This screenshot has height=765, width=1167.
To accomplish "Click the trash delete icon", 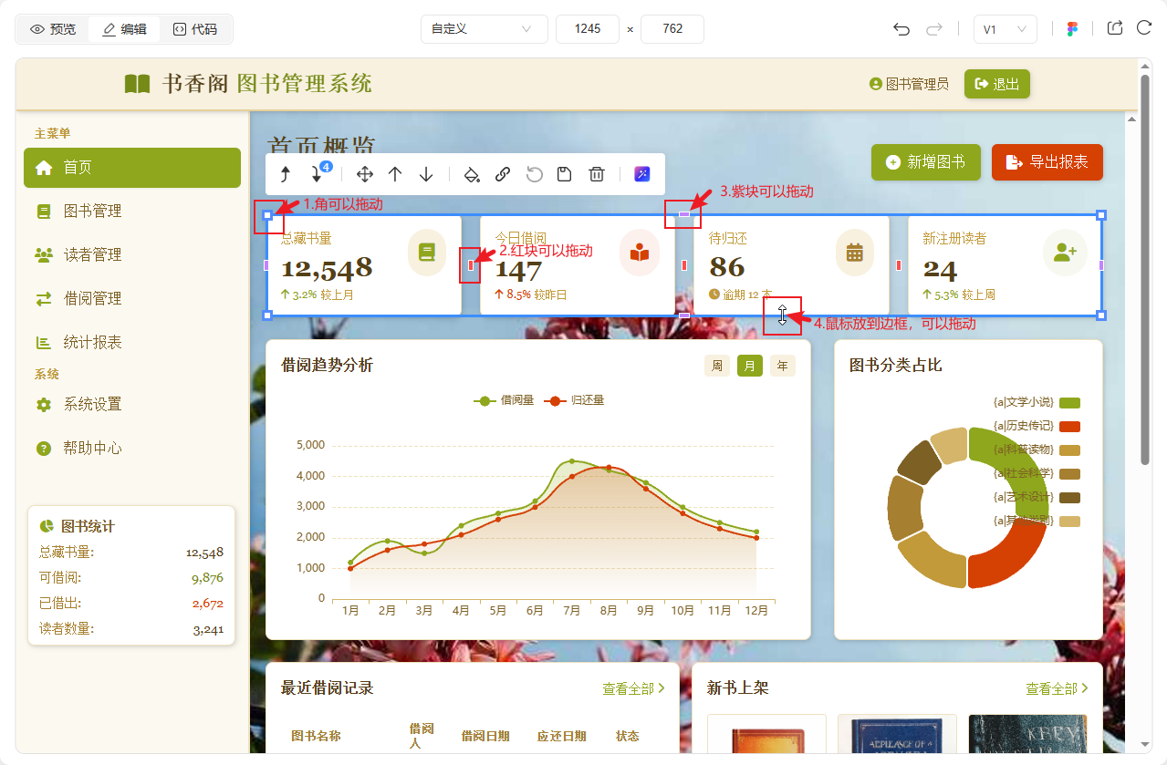I will point(597,174).
